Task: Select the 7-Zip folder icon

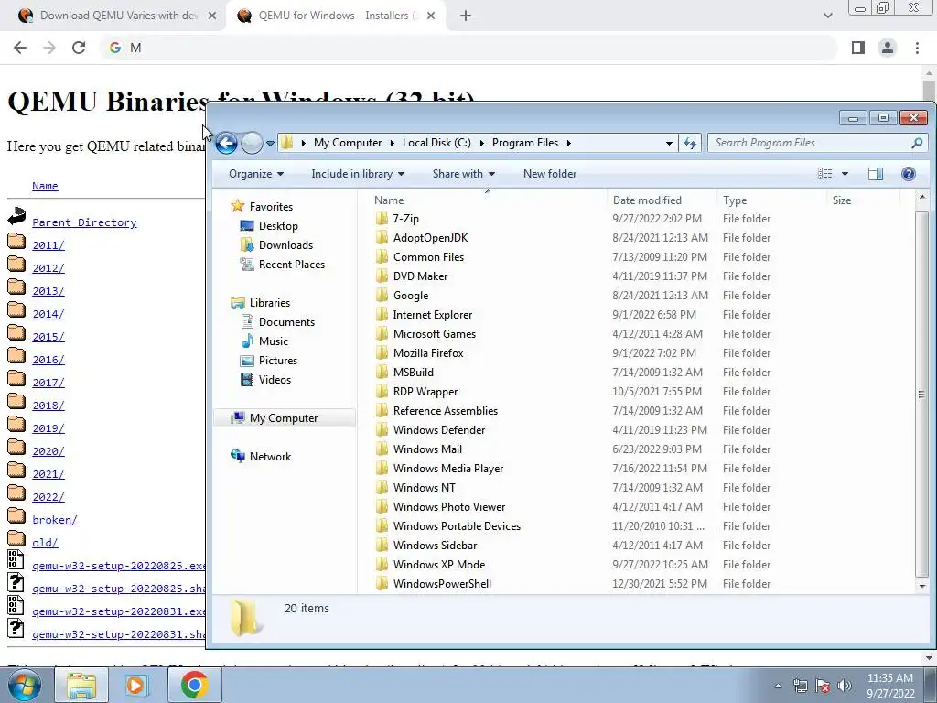Action: click(382, 218)
